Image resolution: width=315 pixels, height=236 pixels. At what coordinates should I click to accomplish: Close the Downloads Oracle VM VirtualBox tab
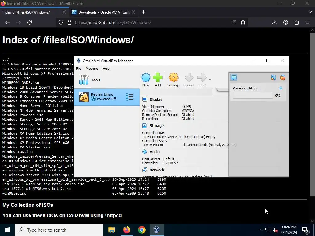[x=134, y=12]
